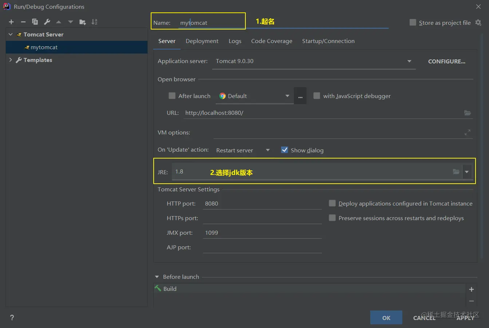
Task: Click the browser ellipsis button
Action: (x=300, y=96)
